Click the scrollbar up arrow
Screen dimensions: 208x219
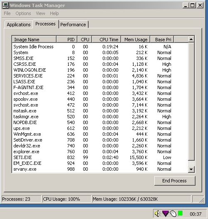pyautogui.click(x=191, y=39)
